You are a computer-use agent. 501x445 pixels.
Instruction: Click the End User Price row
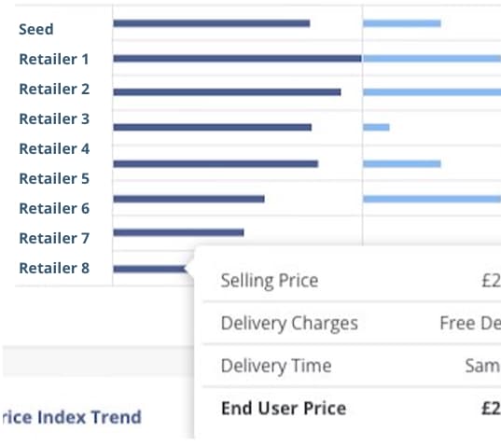tap(352, 409)
